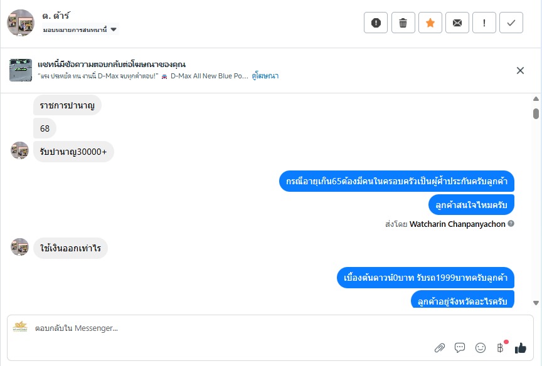542x366 pixels.
Task: Send a thumbs-up like
Action: tap(521, 347)
